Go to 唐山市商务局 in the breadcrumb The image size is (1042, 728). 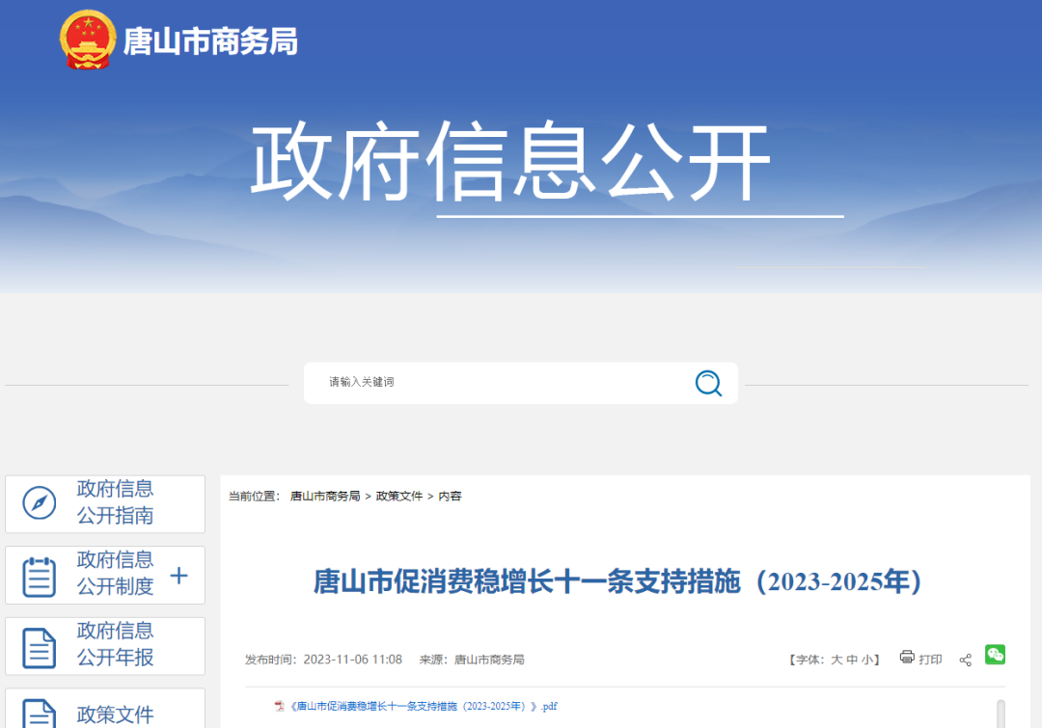(x=324, y=496)
